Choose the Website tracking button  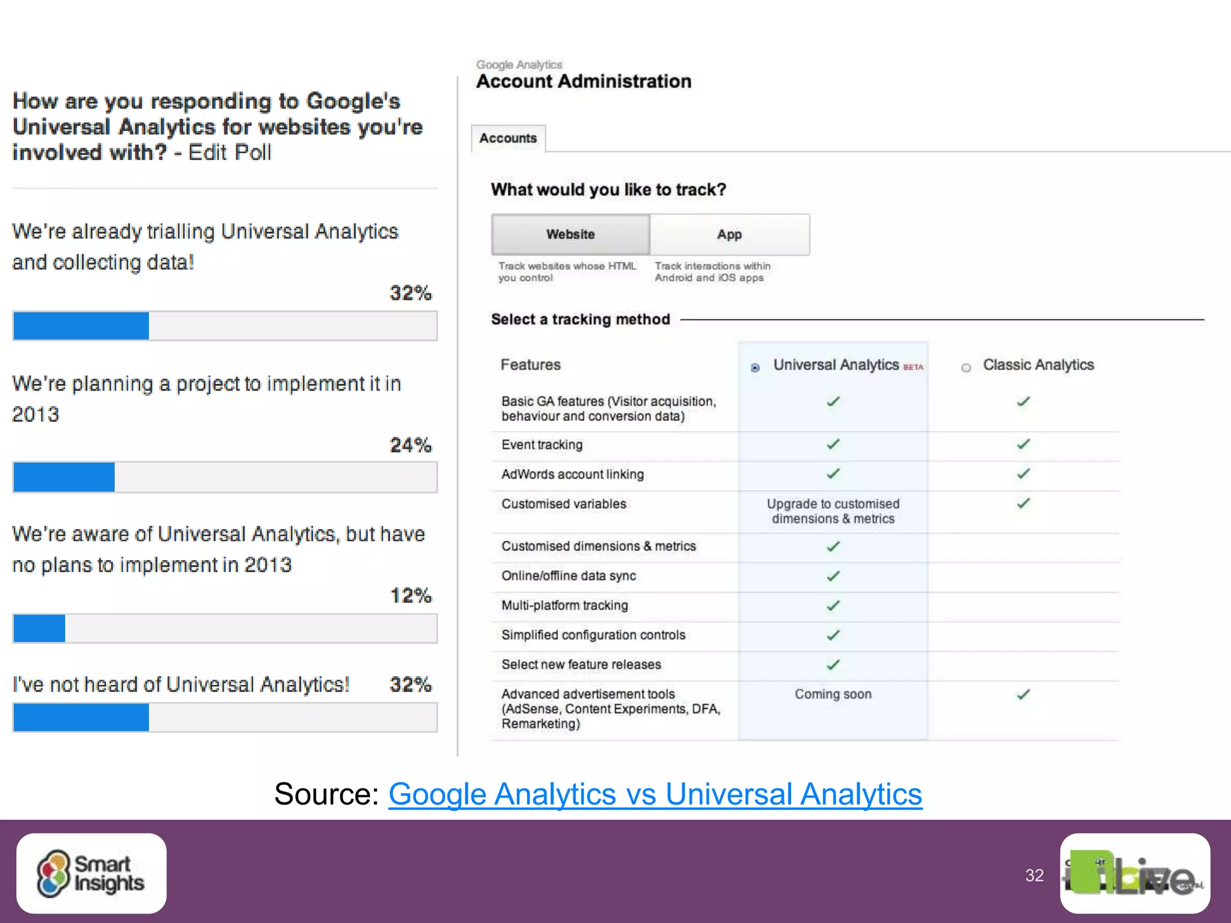pyautogui.click(x=570, y=234)
